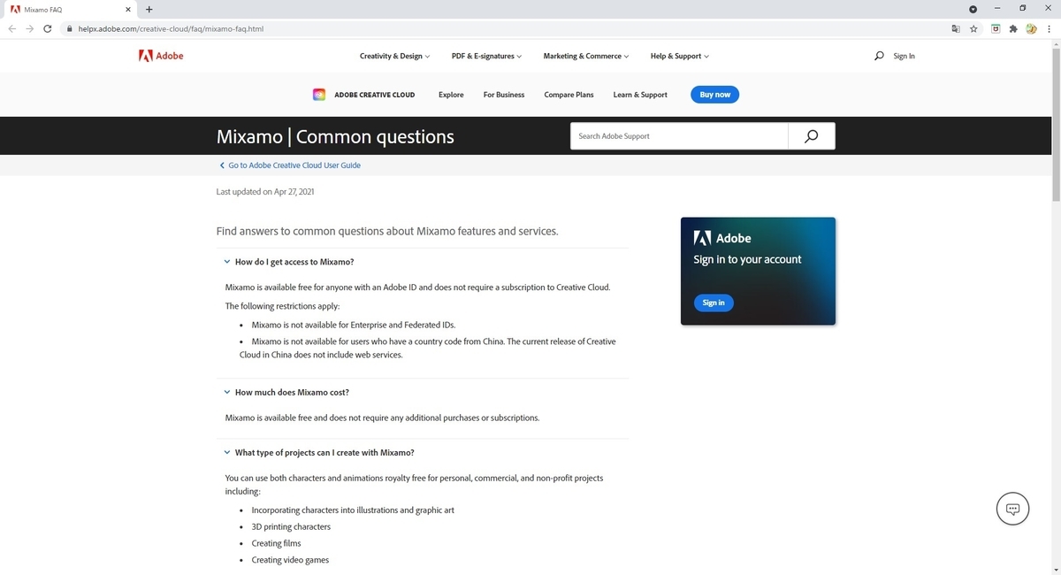
Task: Follow "Go to Adobe Creative Cloud User Guide" link
Action: [x=290, y=165]
